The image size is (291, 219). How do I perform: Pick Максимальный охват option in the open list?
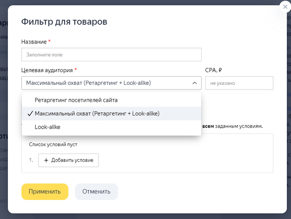[x=97, y=113]
